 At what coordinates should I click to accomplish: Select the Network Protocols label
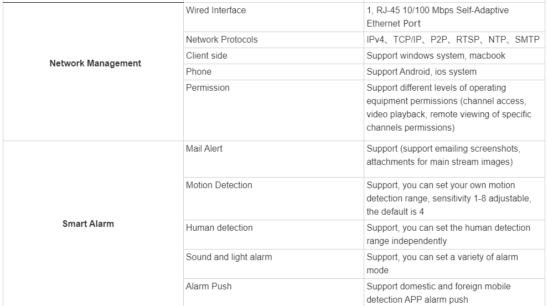221,40
